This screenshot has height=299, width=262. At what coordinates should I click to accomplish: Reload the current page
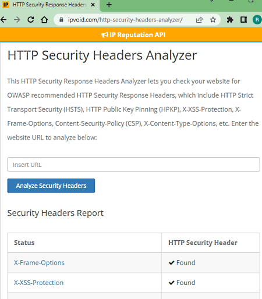[31, 20]
